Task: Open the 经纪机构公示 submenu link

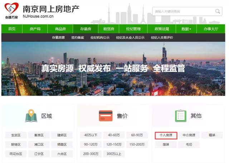Action: (x=100, y=37)
